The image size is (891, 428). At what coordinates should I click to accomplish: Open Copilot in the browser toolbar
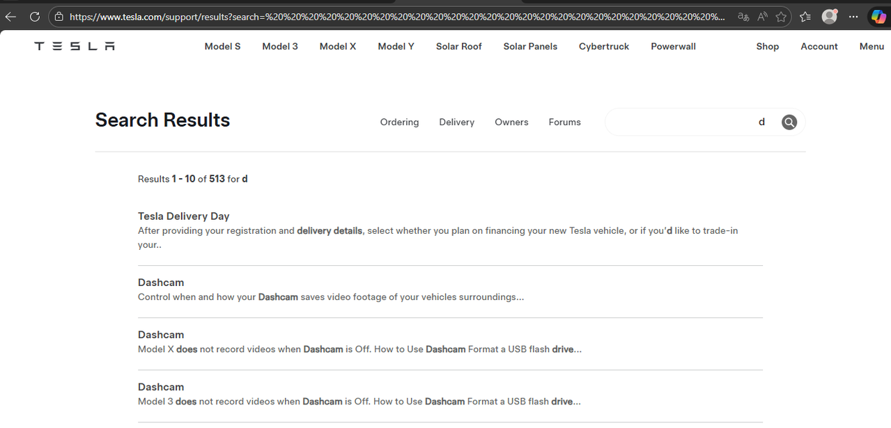pyautogui.click(x=878, y=17)
